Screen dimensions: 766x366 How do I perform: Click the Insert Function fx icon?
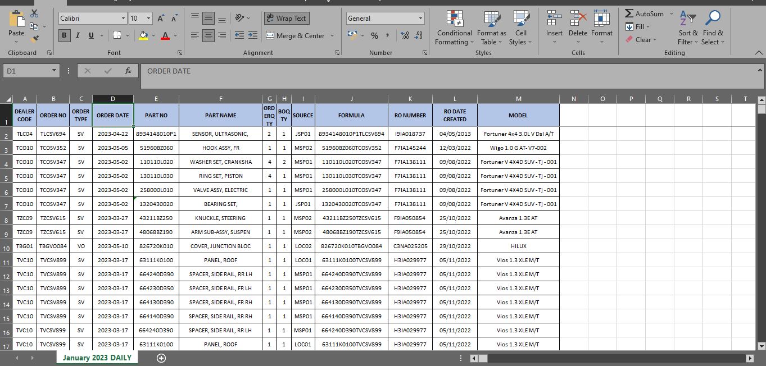click(x=128, y=71)
